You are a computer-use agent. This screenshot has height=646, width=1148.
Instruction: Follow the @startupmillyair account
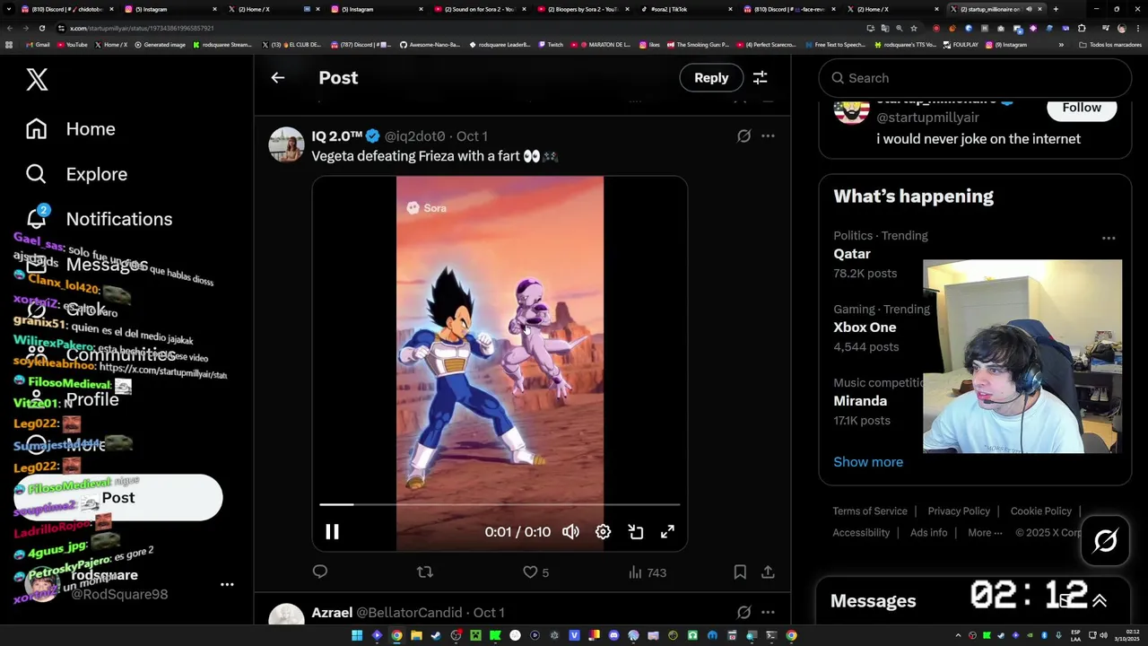(1082, 108)
